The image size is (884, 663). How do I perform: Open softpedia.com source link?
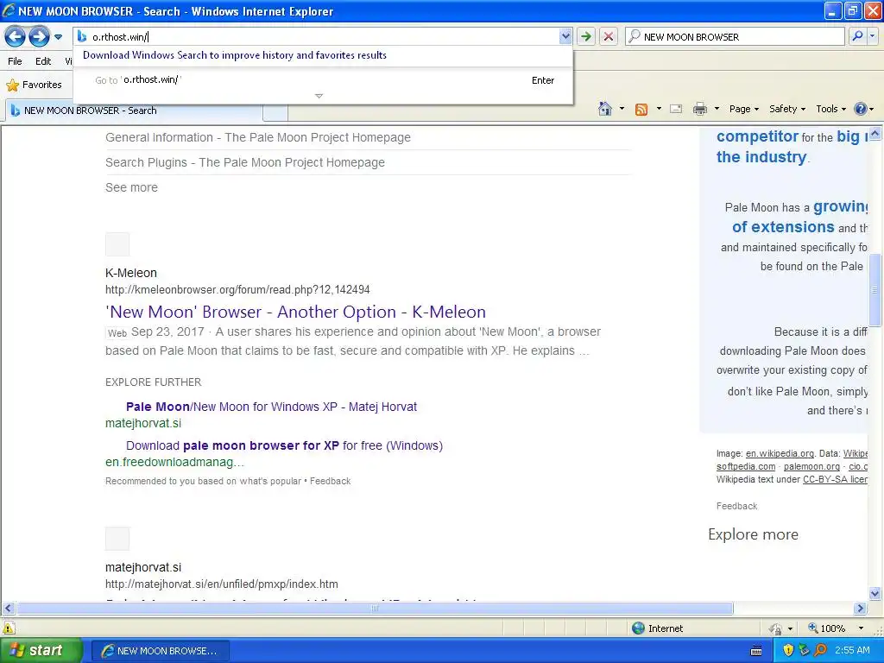coord(746,466)
